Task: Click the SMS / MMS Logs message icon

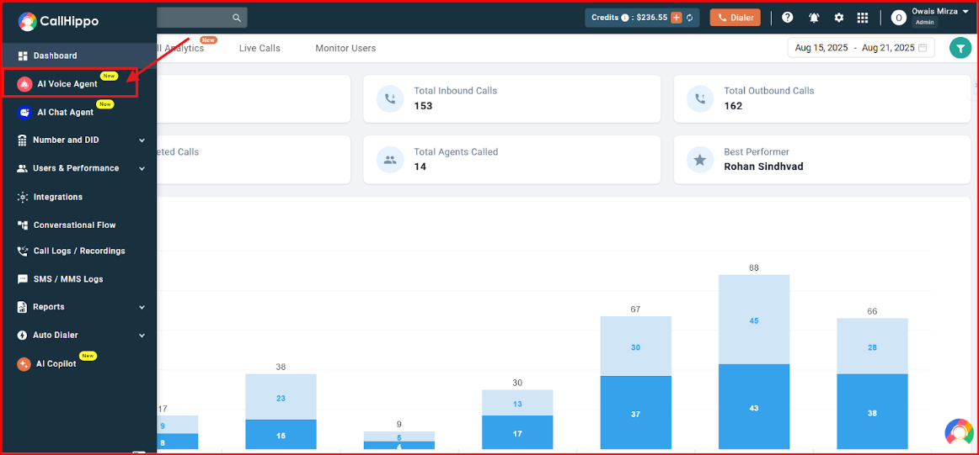Action: click(x=23, y=279)
